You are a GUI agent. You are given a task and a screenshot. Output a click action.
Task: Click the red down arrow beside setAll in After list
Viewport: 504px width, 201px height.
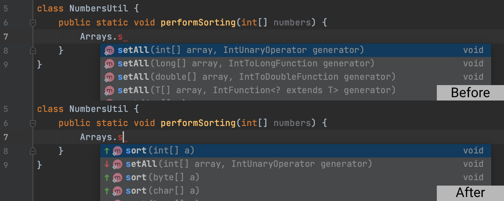point(107,164)
